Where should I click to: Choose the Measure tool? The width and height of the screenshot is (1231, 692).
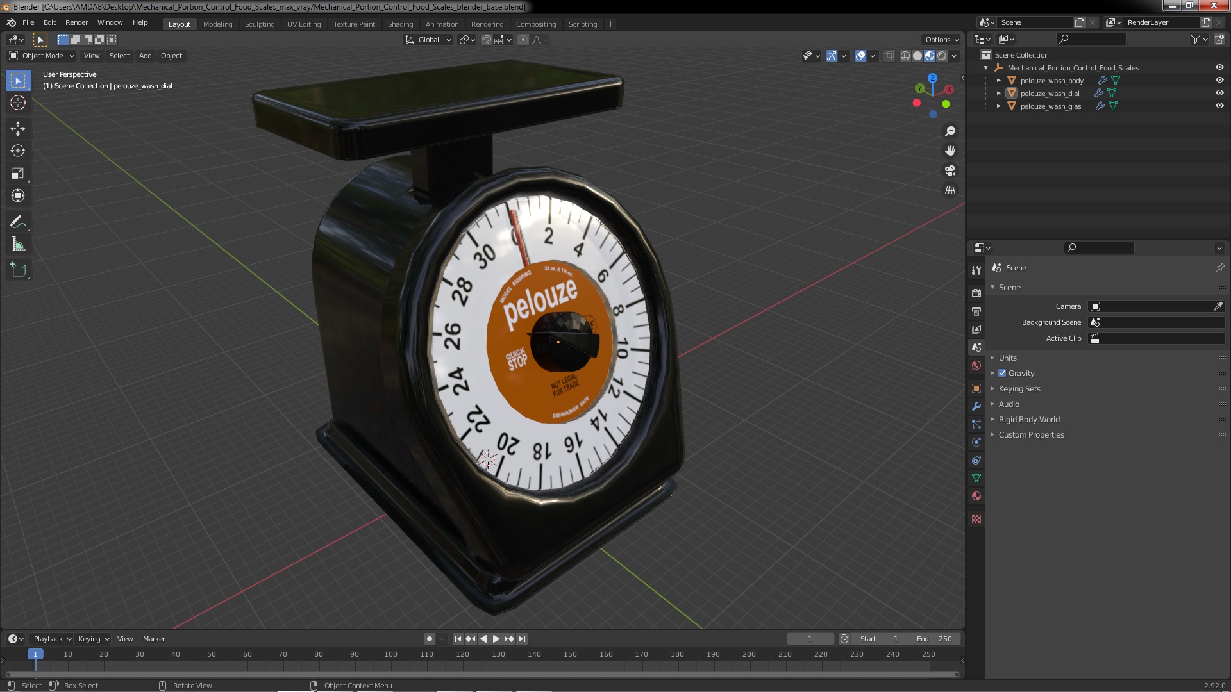18,245
